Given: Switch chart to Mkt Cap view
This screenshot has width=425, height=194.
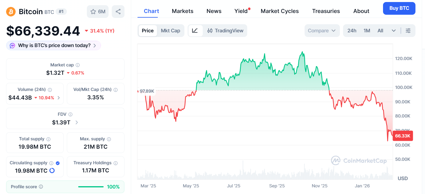Looking at the screenshot, I should [171, 31].
